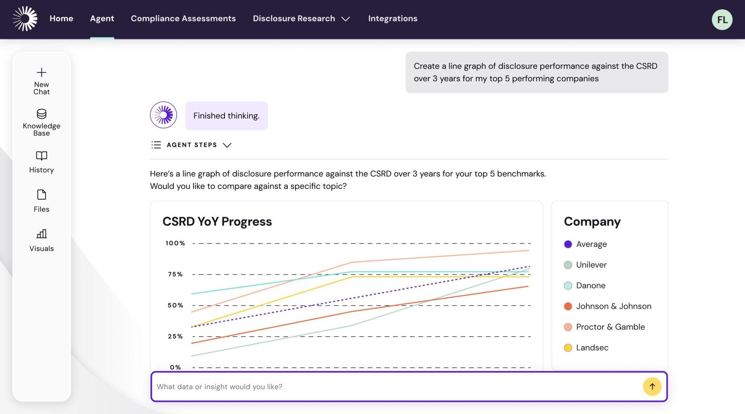Viewport: 745px width, 414px height.
Task: Send message with yellow arrow button
Action: 652,386
